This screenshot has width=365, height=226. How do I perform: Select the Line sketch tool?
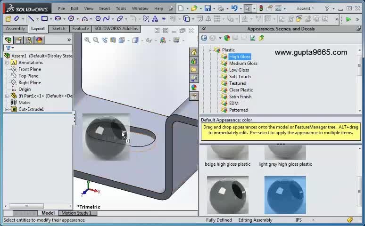click(x=31, y=19)
